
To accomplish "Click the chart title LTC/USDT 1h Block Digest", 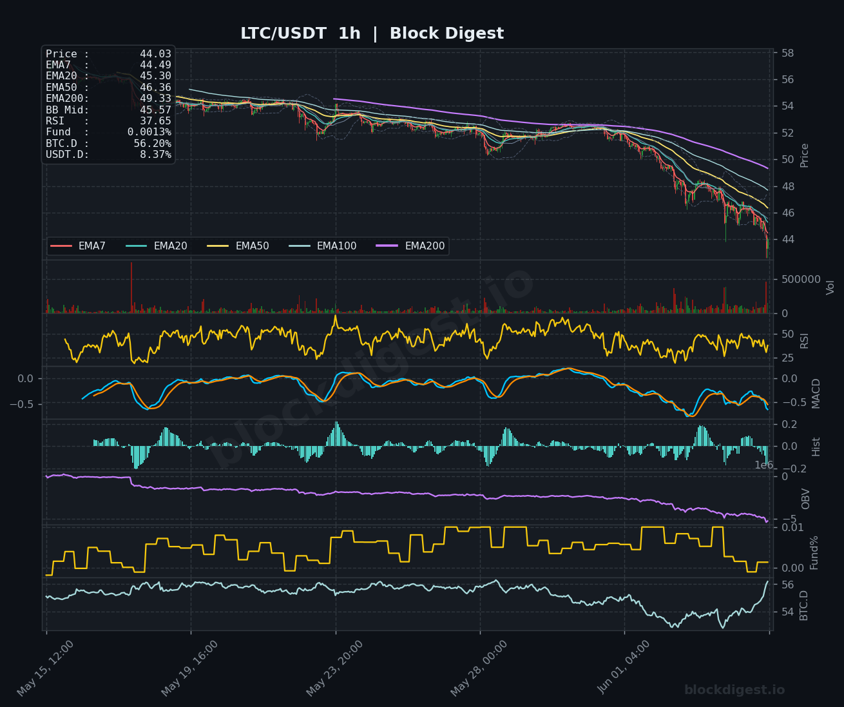I will coord(372,34).
